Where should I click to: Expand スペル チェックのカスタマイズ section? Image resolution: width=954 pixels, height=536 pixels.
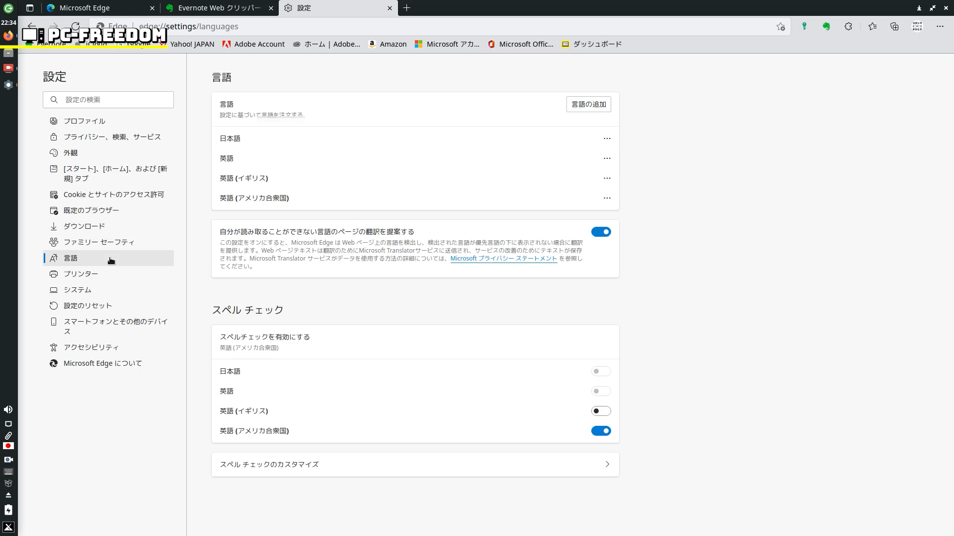pos(415,465)
